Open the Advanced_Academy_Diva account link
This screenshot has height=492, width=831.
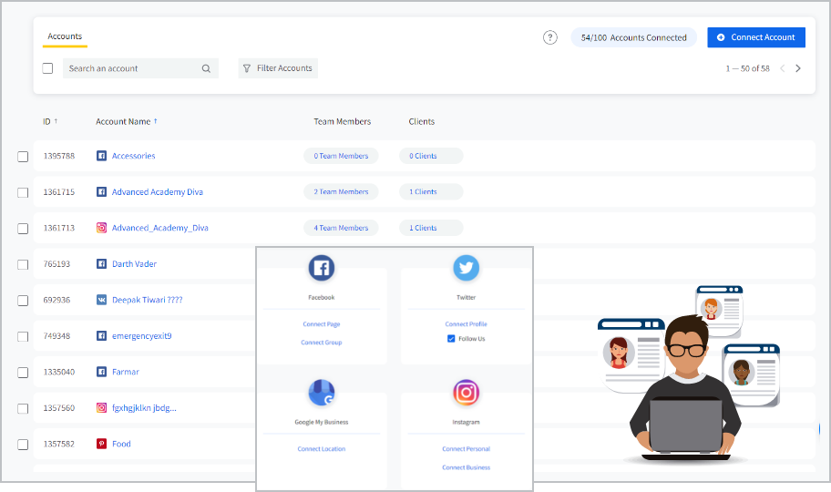click(160, 228)
